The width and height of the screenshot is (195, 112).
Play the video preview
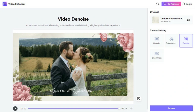coord(15,108)
